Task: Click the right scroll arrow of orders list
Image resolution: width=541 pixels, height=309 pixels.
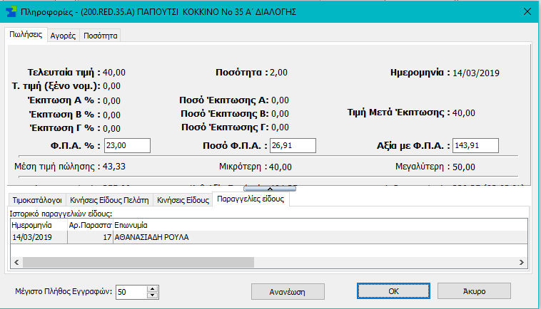Action: (x=521, y=262)
